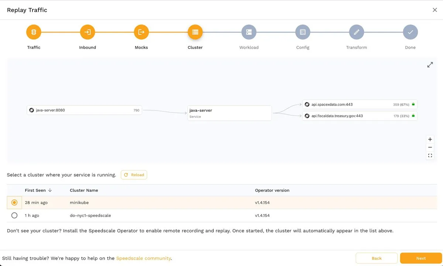Select the minikube cluster radio button
This screenshot has width=443, height=266.
14,203
